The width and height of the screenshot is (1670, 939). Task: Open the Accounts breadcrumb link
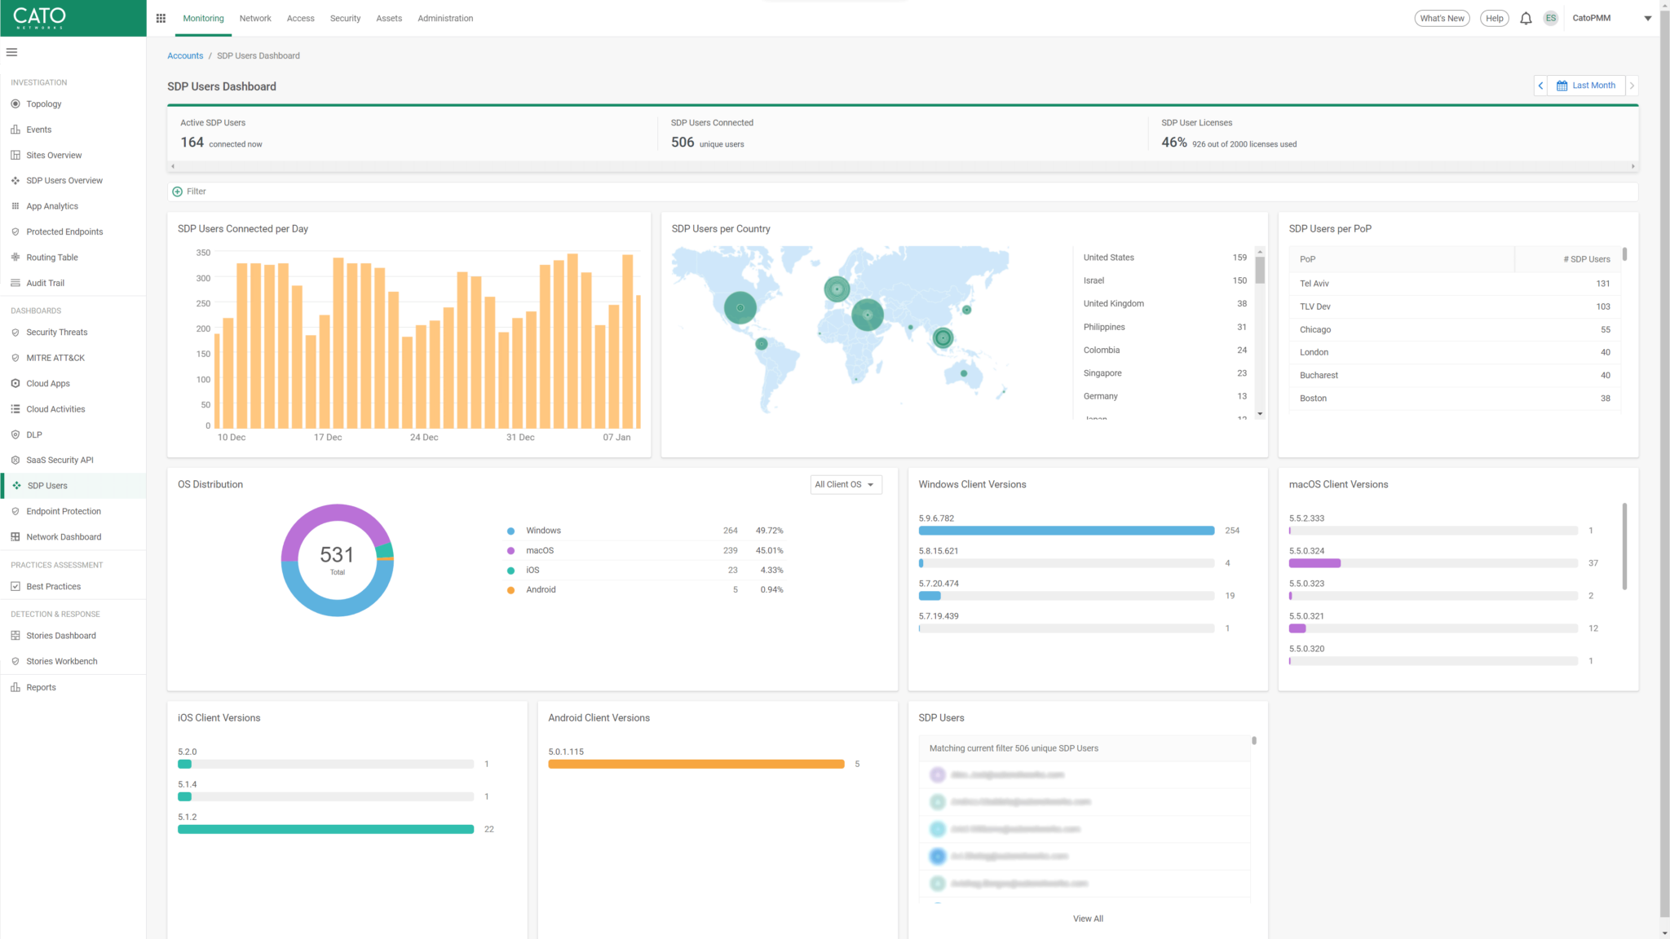click(x=185, y=55)
